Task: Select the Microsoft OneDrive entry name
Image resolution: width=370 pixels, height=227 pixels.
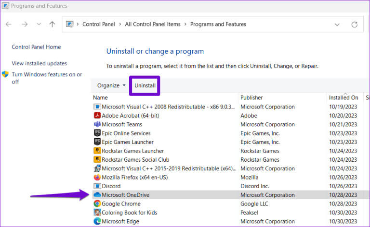Action: point(126,195)
